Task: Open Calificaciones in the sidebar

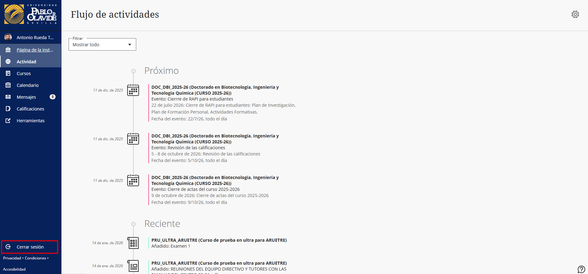Action: tap(30, 109)
